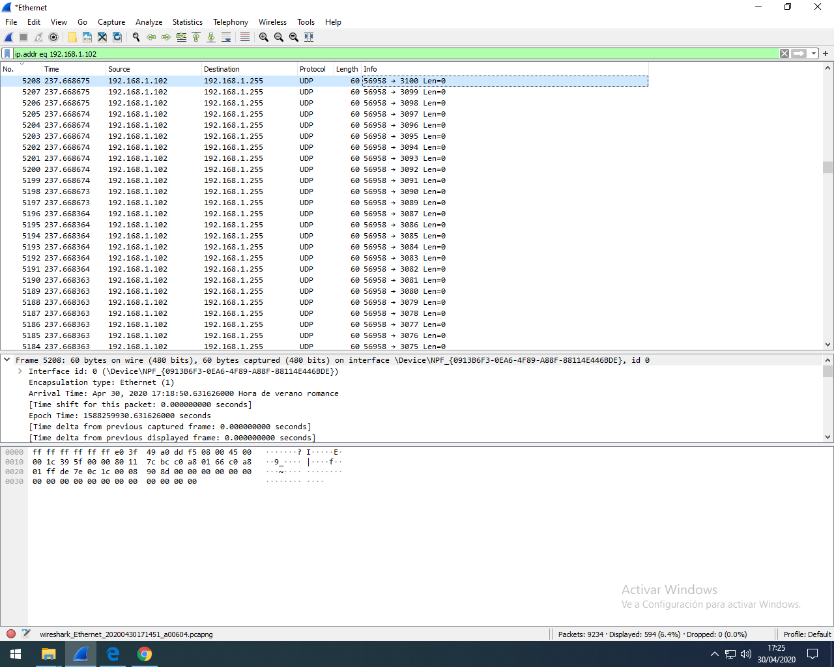Open the Capture menu

(111, 22)
